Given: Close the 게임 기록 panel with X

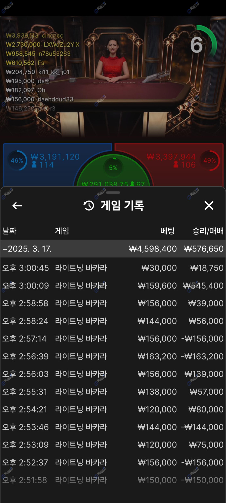Looking at the screenshot, I should pyautogui.click(x=209, y=205).
